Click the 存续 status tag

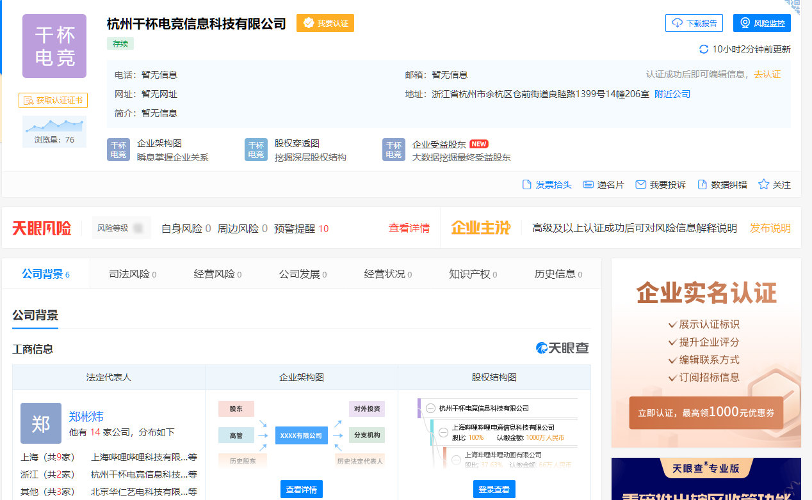pyautogui.click(x=120, y=44)
